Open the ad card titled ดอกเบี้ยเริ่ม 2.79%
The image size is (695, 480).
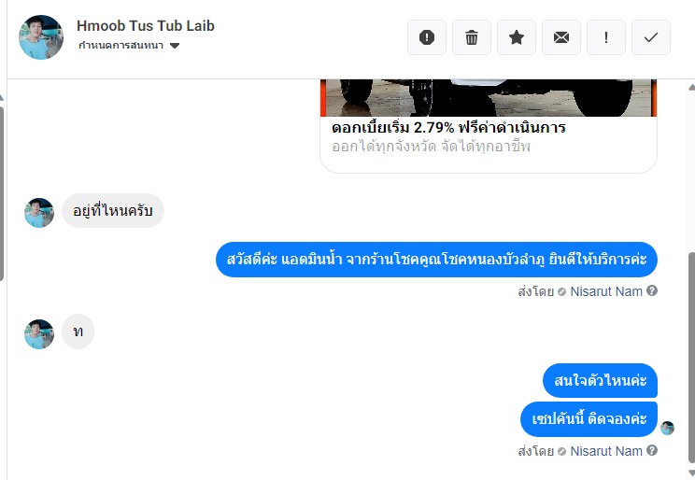pos(488,126)
